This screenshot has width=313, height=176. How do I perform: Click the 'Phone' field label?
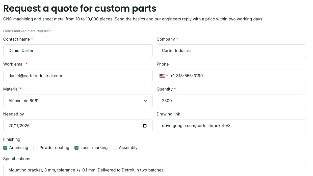point(163,64)
